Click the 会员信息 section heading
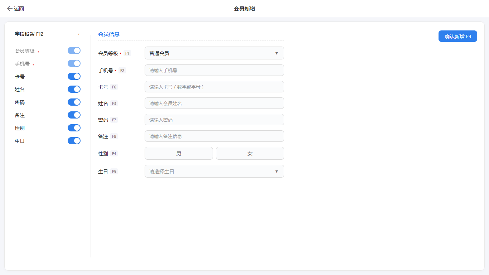This screenshot has height=275, width=489. pyautogui.click(x=109, y=34)
